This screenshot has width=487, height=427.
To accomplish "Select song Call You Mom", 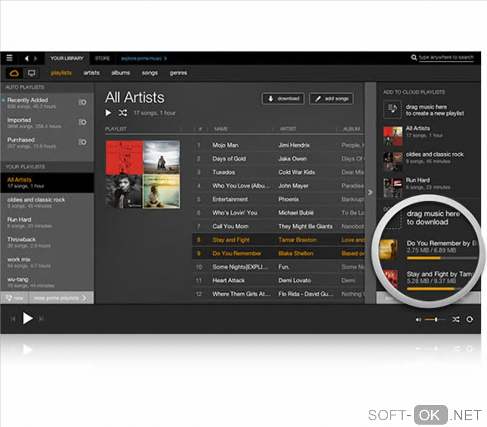I will 278,226.
